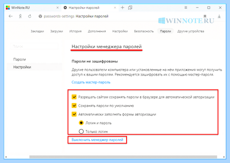Click the site shield icon in address bar
230x163 pixels.
(x=40, y=16)
